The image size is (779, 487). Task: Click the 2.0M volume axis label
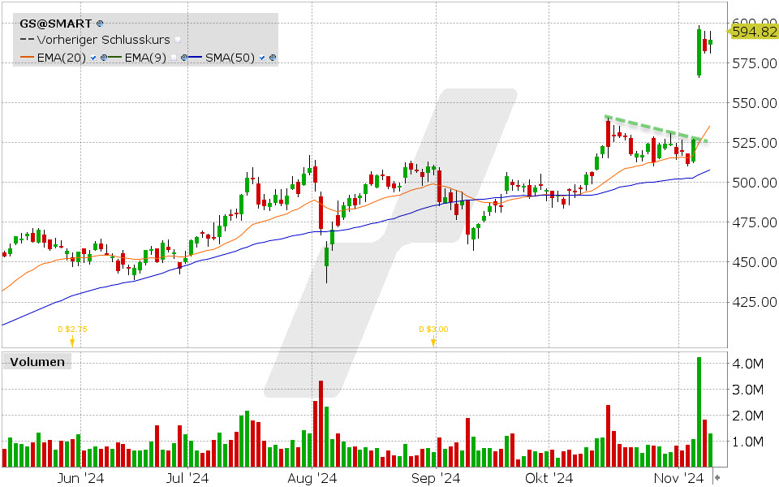pos(747,416)
